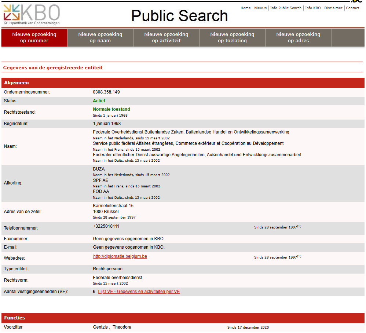
Task: Select Nieuwe opzoeking op adres tab
Action: click(298, 37)
